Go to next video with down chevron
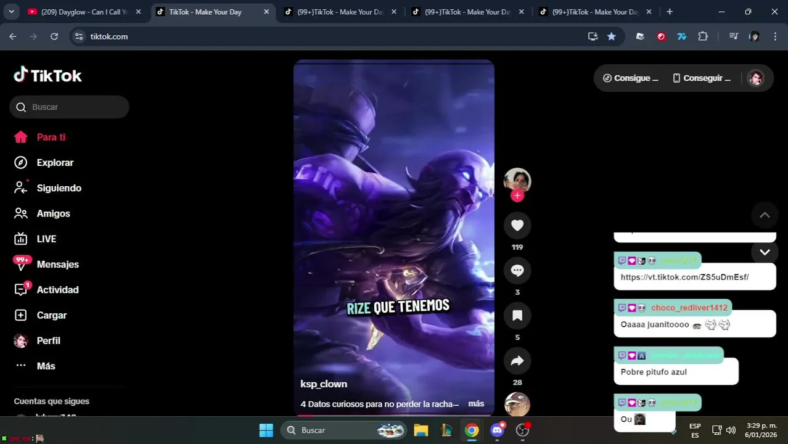788x444 pixels. click(765, 252)
